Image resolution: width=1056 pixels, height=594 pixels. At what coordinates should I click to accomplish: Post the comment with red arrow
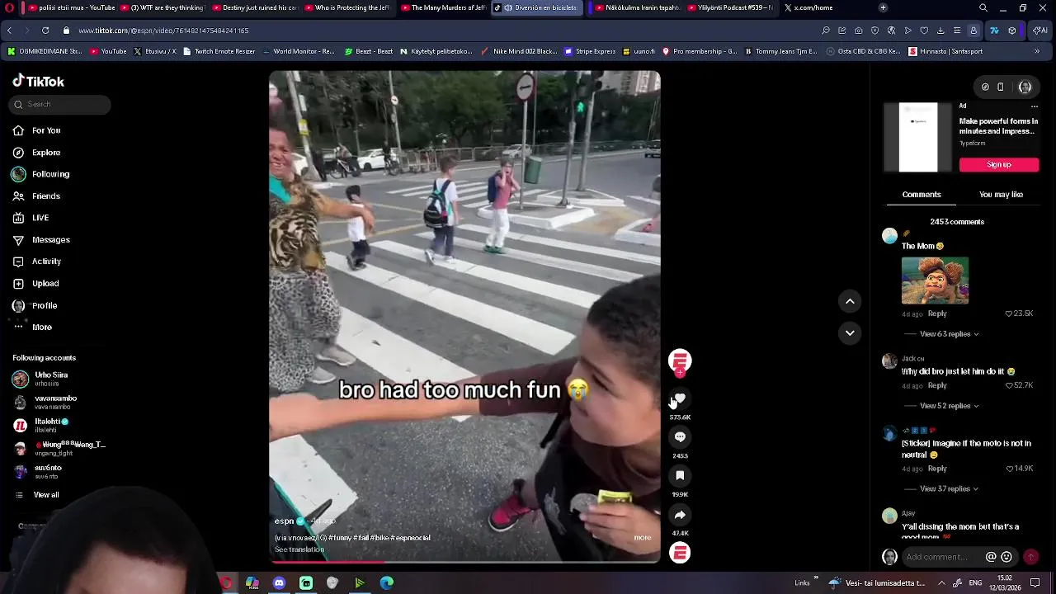(x=1030, y=557)
